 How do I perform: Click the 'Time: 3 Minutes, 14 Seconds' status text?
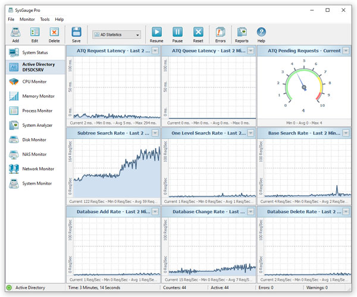pyautogui.click(x=94, y=287)
